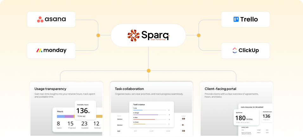
Task: Click the yellow segment of the Hours bar
Action: point(99,116)
